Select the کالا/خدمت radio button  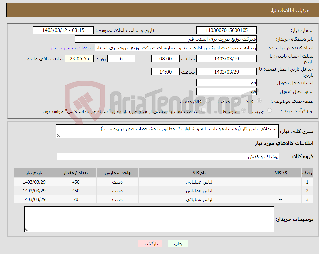tap(207, 101)
